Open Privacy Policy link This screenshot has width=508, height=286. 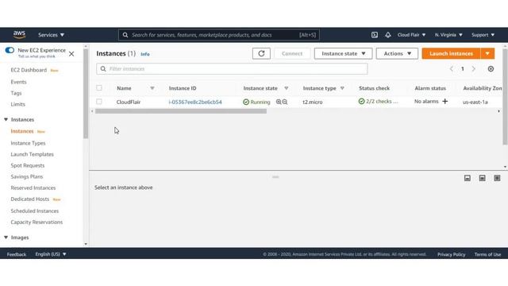point(451,254)
